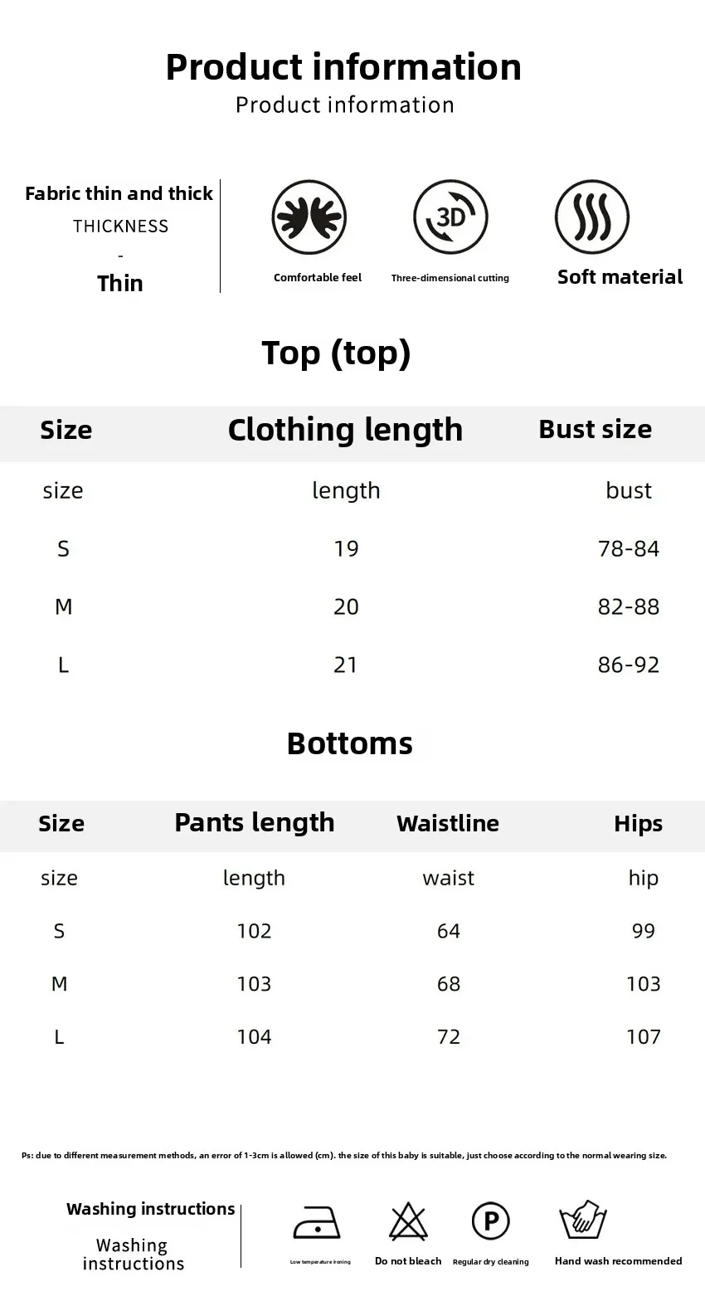Click the Comfortable feel hands icon
The image size is (705, 1301).
coord(309,217)
